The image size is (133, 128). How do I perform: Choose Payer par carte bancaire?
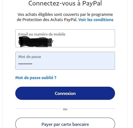[x=65, y=123]
